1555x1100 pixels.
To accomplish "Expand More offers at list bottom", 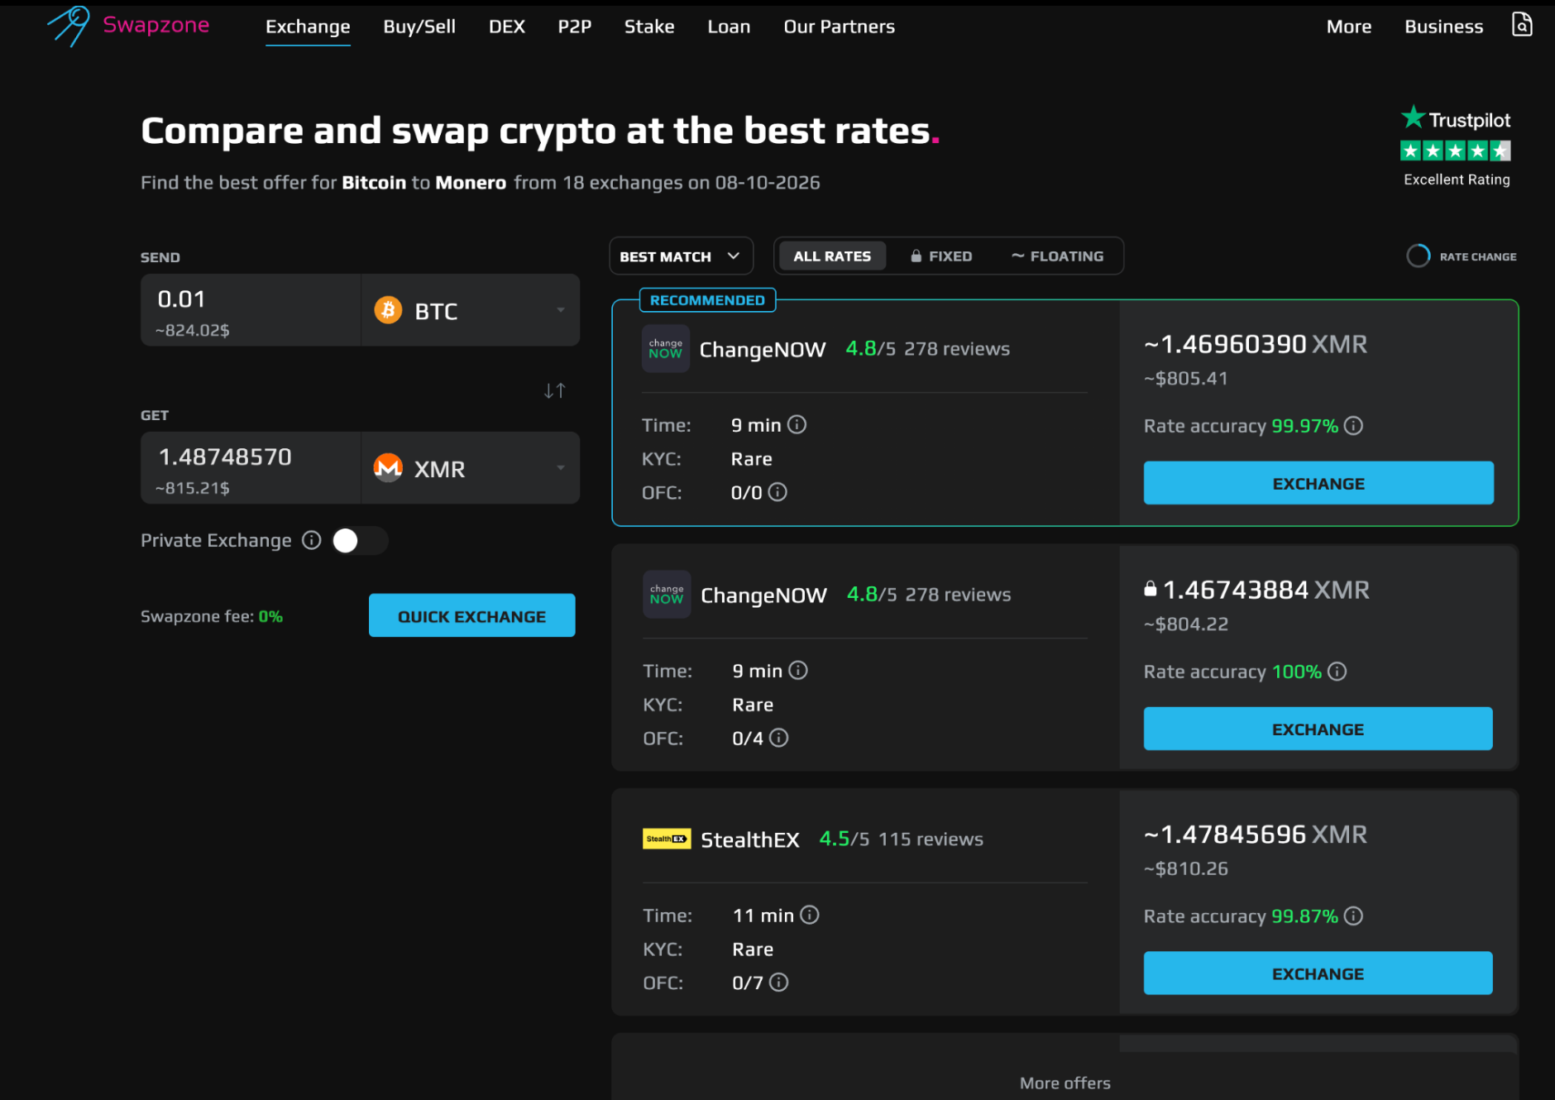I will (1065, 1083).
